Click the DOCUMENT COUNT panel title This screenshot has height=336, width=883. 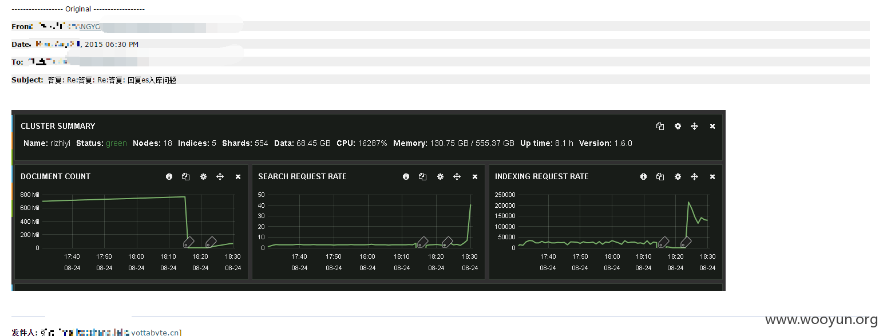pyautogui.click(x=56, y=176)
